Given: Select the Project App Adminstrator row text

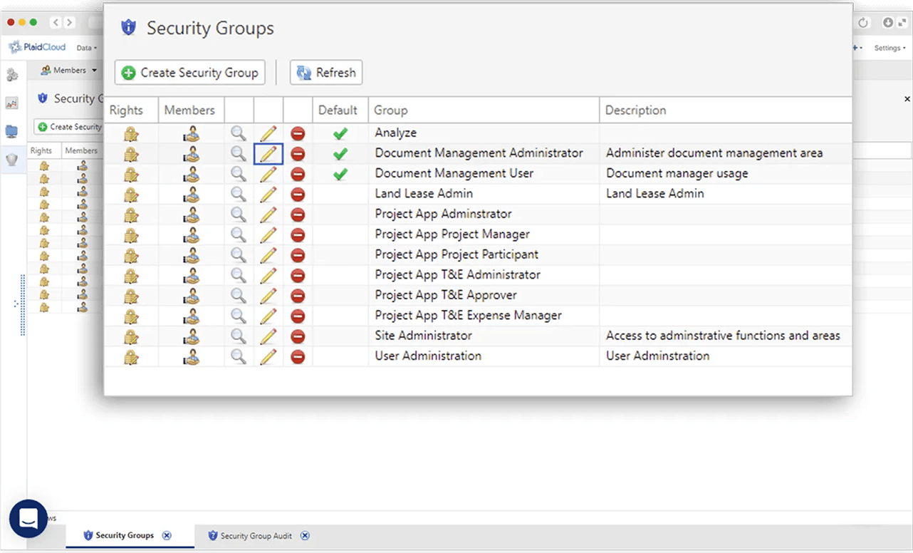Looking at the screenshot, I should tap(443, 214).
